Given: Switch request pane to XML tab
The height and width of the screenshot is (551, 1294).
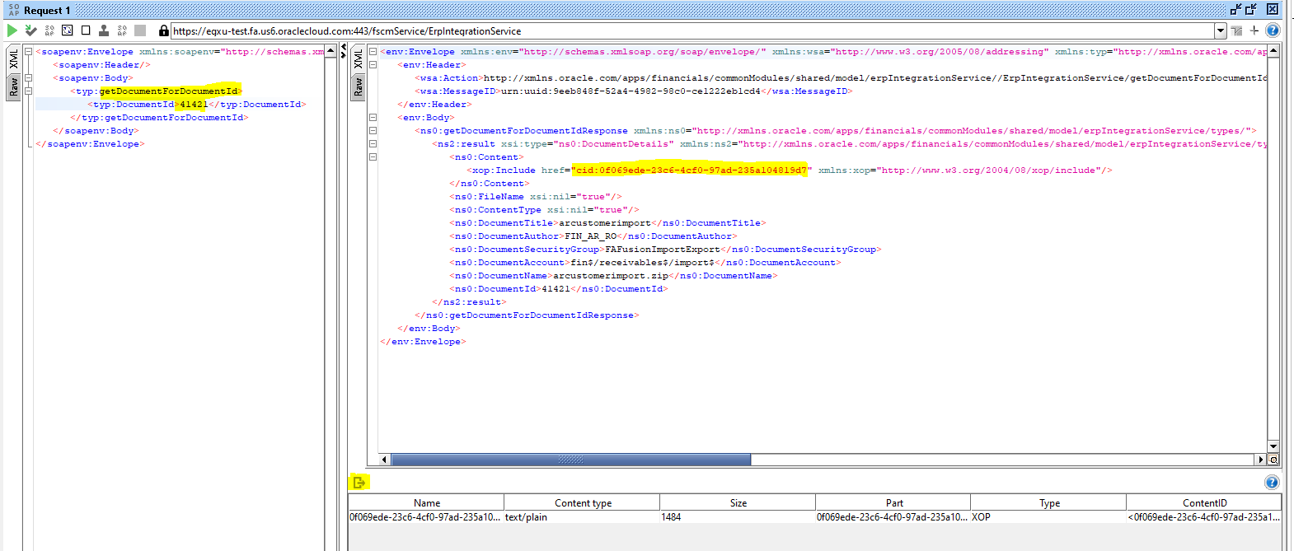Looking at the screenshot, I should pos(13,59).
